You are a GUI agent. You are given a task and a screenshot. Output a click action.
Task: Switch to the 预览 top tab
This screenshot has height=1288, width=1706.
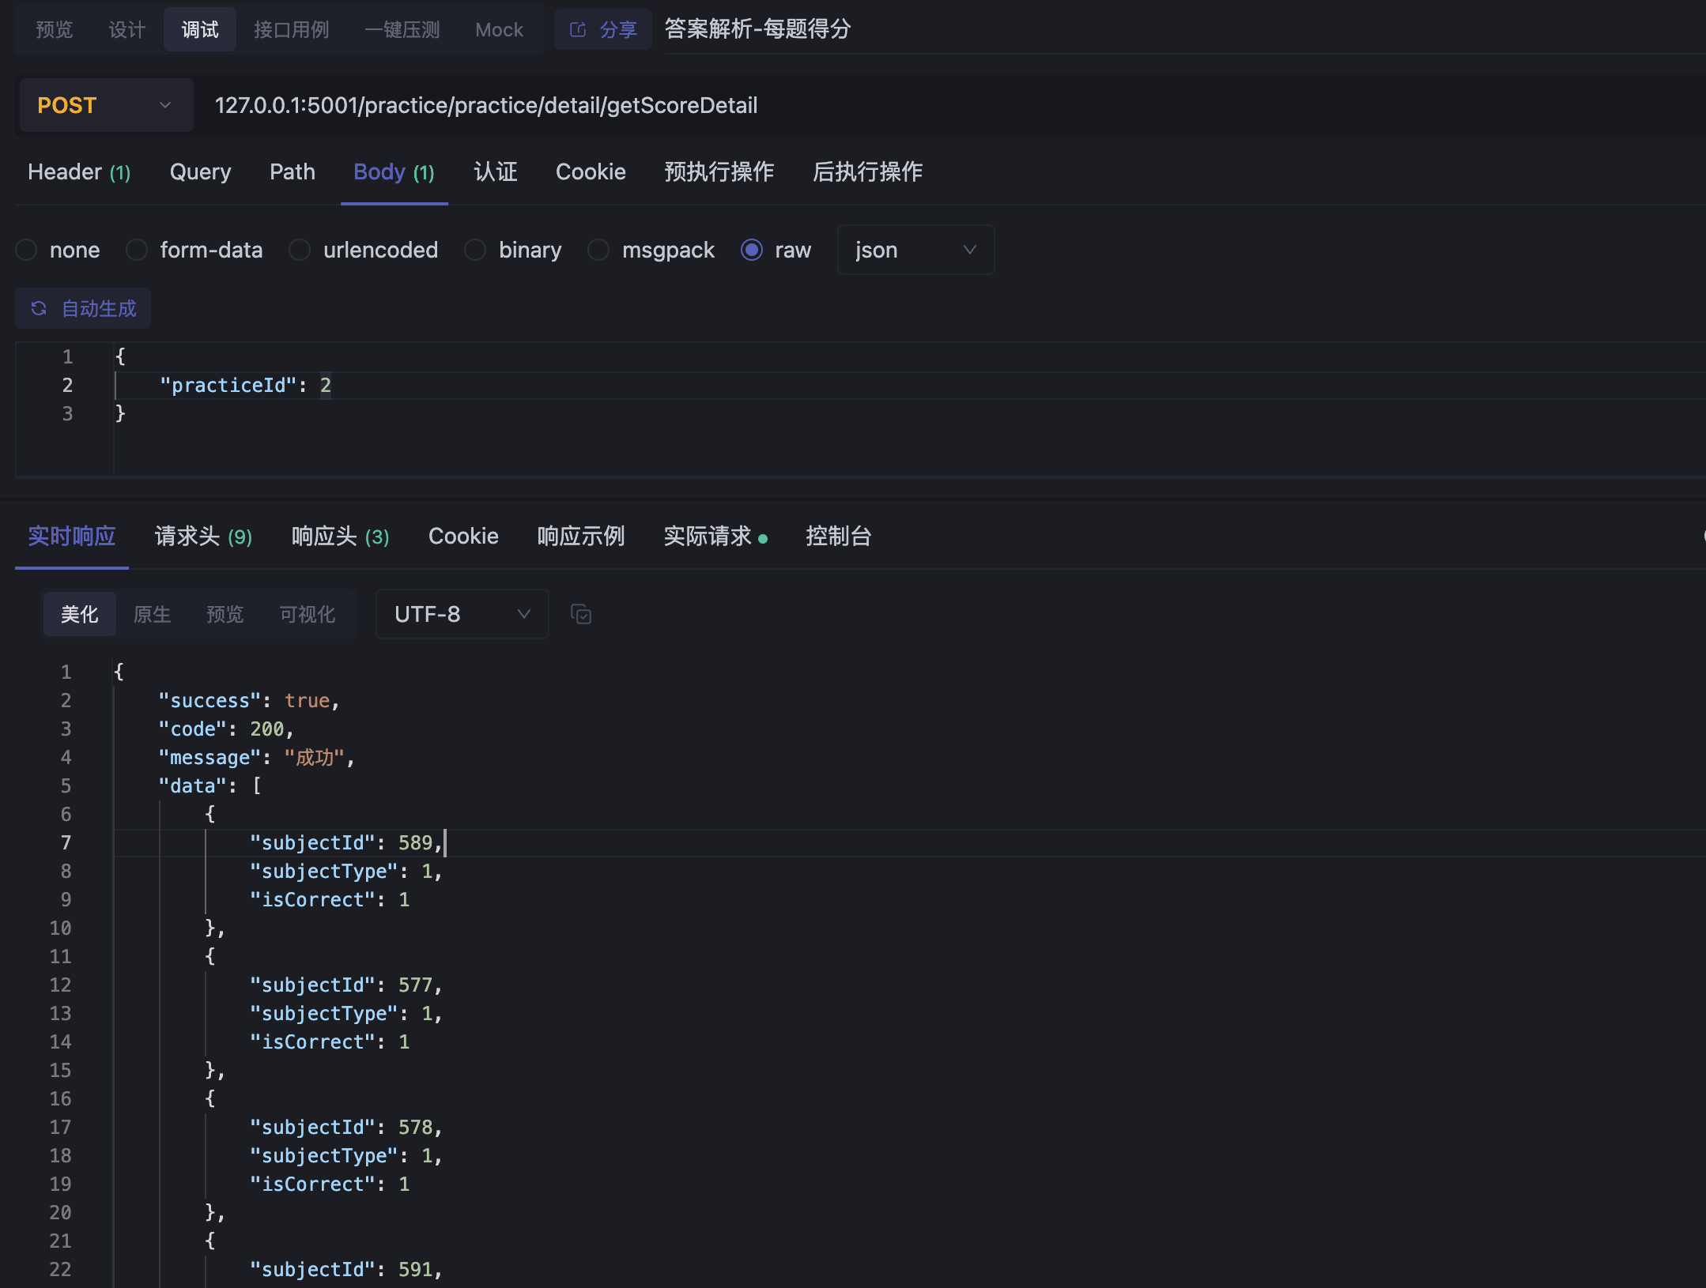(55, 30)
